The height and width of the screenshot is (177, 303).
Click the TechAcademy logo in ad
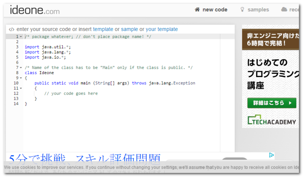click(272, 120)
